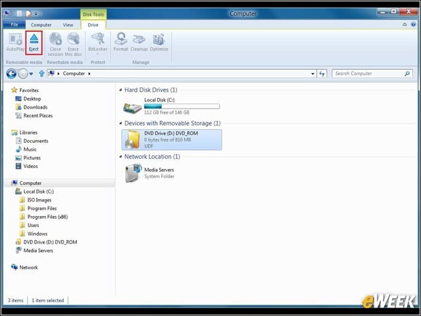Select the DVD Drive (D:) icon
This screenshot has height=316, width=421.
click(133, 139)
